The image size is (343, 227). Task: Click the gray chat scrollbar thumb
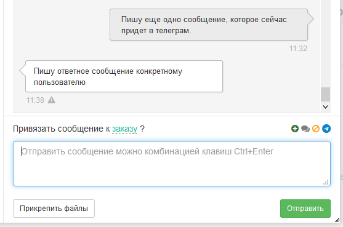[326, 94]
